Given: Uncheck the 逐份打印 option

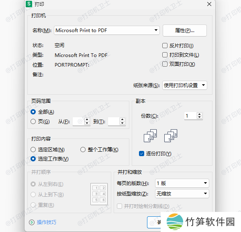Looking at the screenshot, I should coord(141,154).
